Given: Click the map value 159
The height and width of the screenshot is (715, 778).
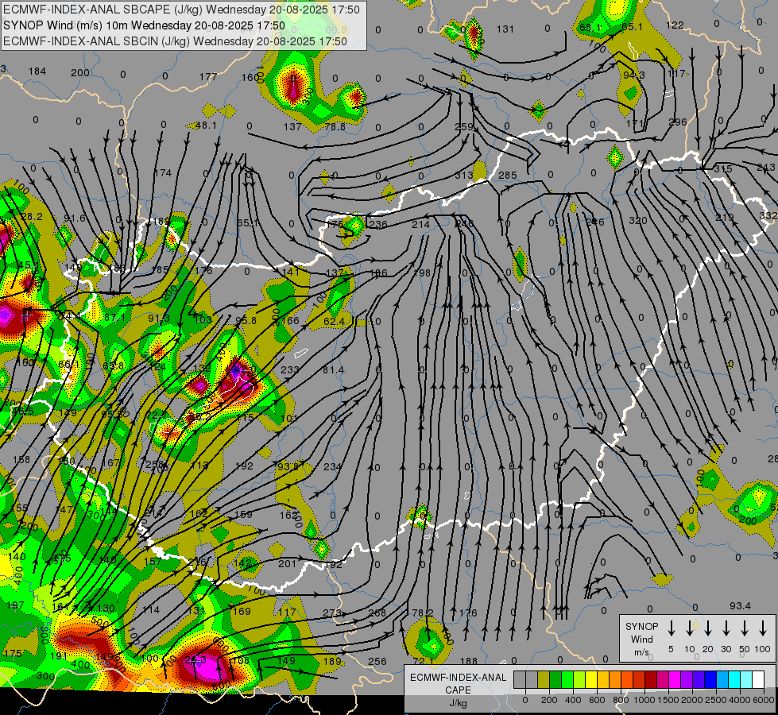Looking at the screenshot, I should click(243, 515).
